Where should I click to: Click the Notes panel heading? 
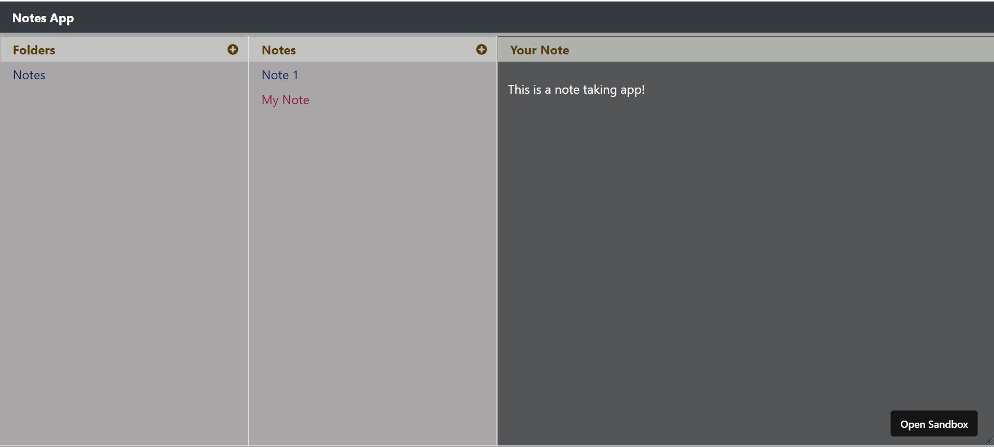pos(279,50)
